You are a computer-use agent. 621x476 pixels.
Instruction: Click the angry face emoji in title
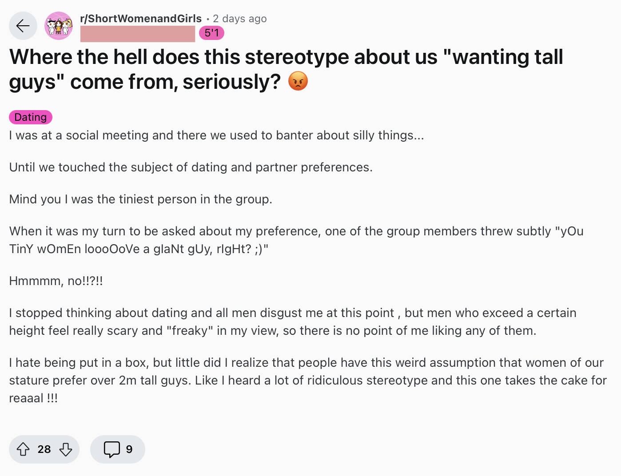298,81
